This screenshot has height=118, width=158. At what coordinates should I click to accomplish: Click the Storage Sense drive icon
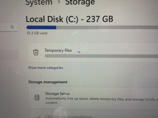(37, 98)
